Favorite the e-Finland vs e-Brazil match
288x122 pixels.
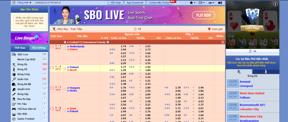[65, 69]
